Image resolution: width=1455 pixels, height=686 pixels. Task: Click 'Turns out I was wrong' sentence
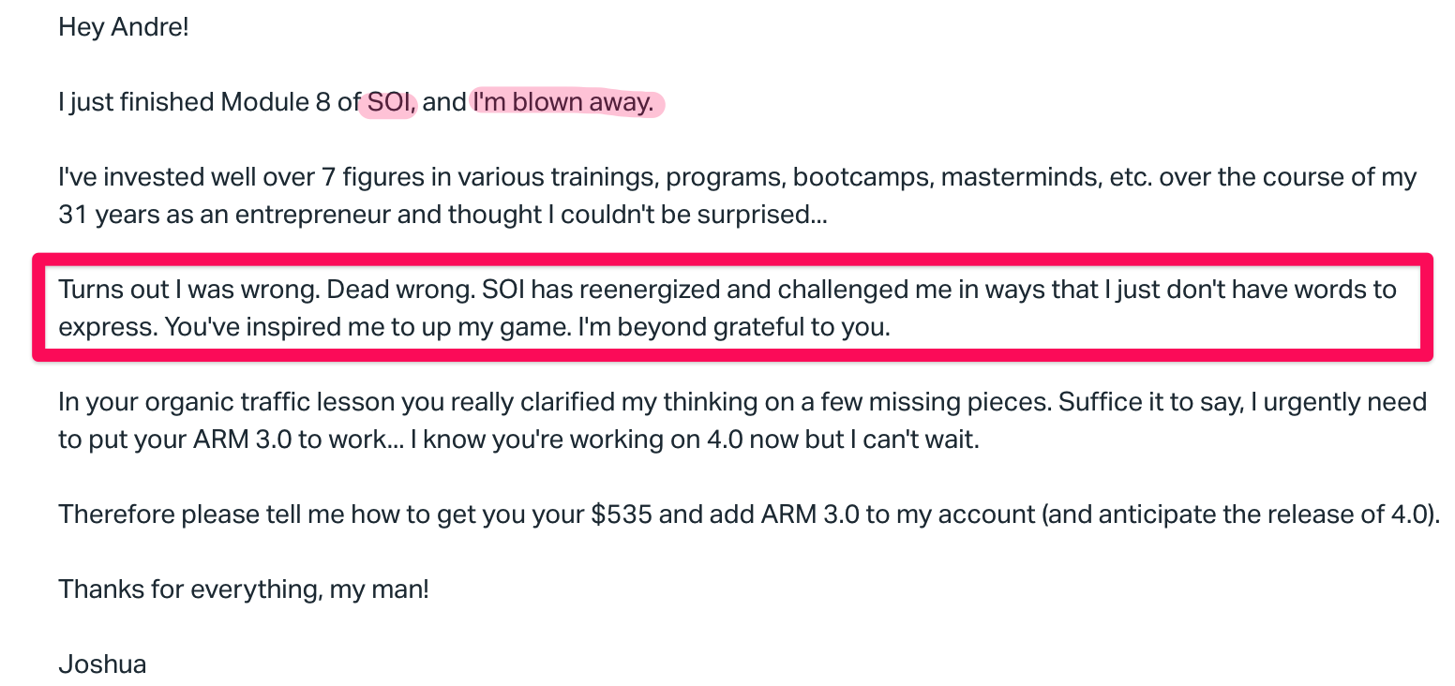coord(190,290)
